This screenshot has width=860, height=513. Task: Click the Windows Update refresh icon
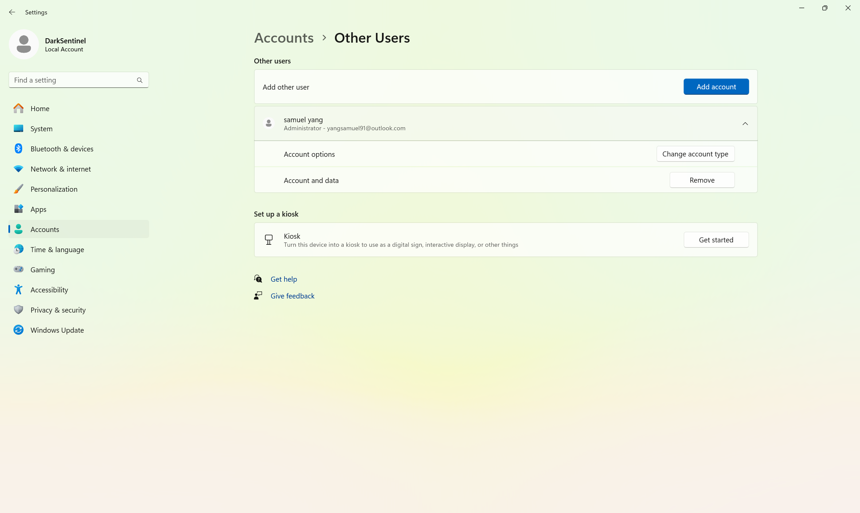(18, 329)
